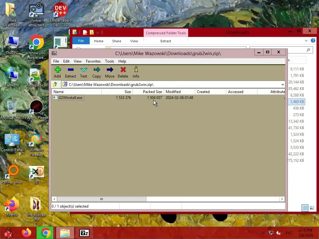Open the View menu in 7-Zip
This screenshot has width=319, height=239.
(x=78, y=61)
